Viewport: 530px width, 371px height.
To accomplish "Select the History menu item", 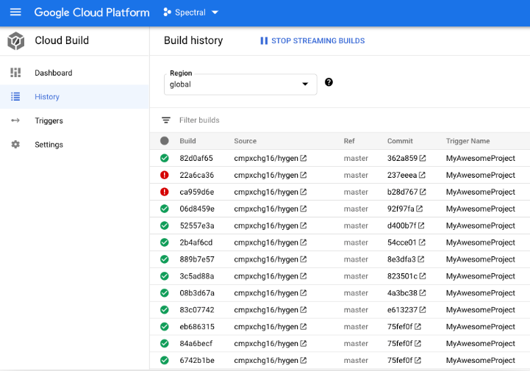I will tap(74, 97).
